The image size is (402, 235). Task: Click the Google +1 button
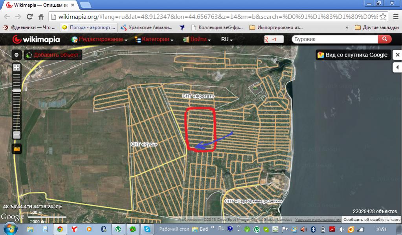274,39
